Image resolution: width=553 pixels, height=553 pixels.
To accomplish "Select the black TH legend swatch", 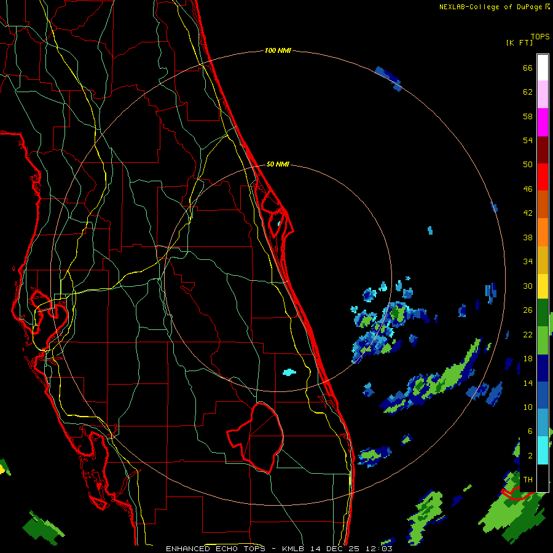I will [543, 478].
